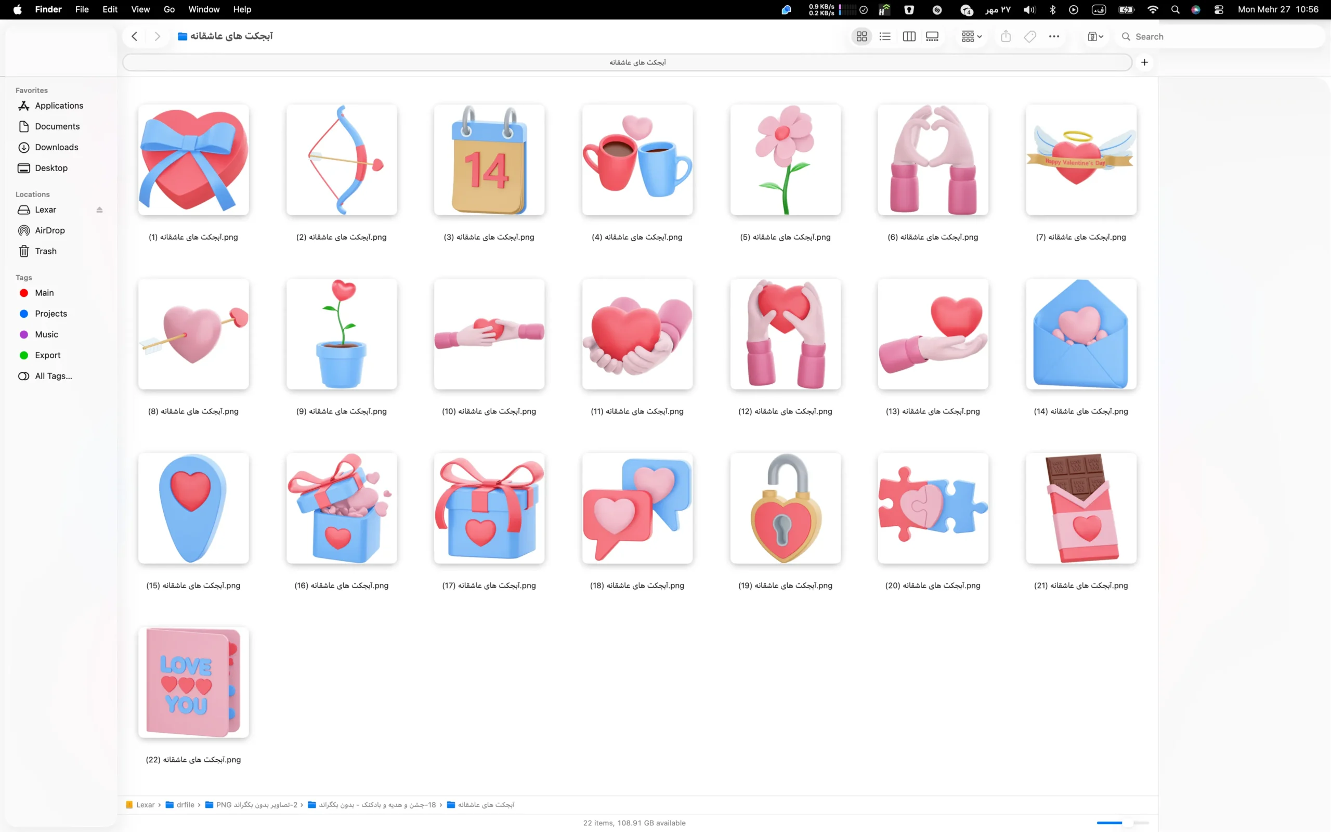Open the Group By dropdown
The width and height of the screenshot is (1331, 832).
[x=971, y=36]
